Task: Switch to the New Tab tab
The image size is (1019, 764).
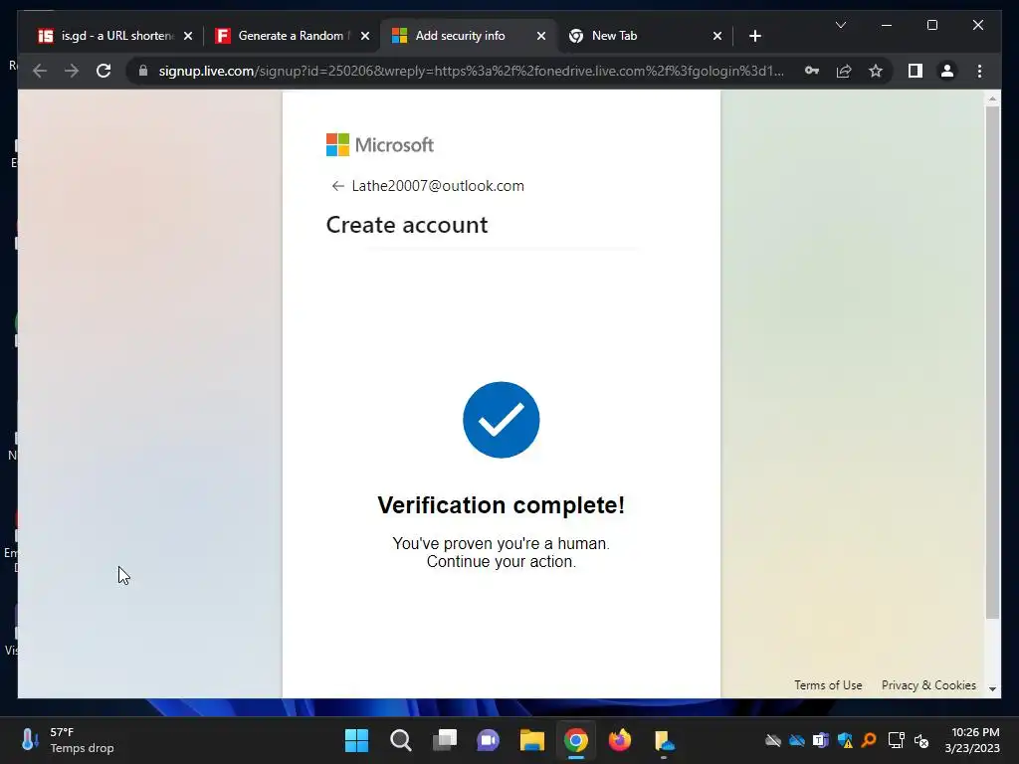Action: pos(645,36)
